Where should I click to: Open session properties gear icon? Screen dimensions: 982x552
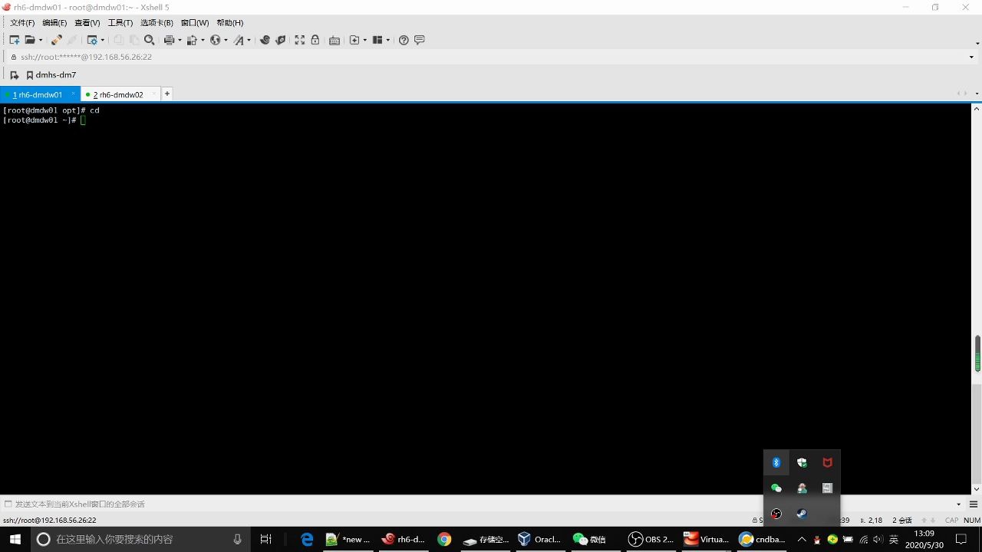pos(92,40)
